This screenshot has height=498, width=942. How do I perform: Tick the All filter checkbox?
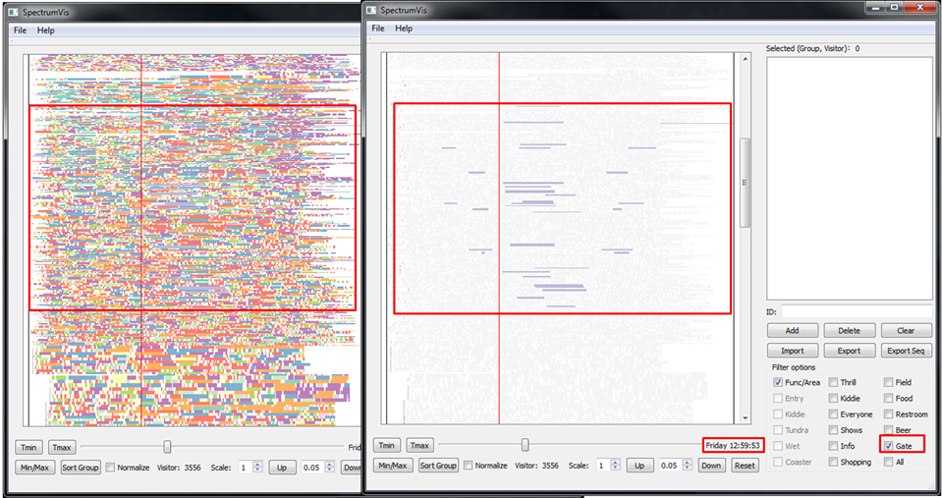click(889, 462)
